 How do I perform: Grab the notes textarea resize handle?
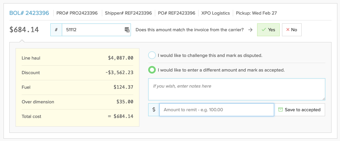pos(324,99)
